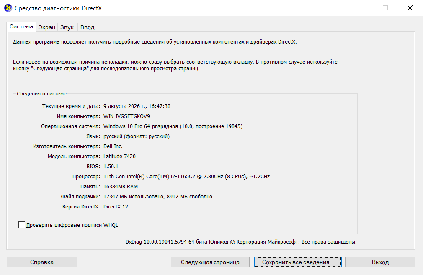Viewport: 423px width, 275px height.
Task: Open help with the Справка button
Action: point(42,262)
